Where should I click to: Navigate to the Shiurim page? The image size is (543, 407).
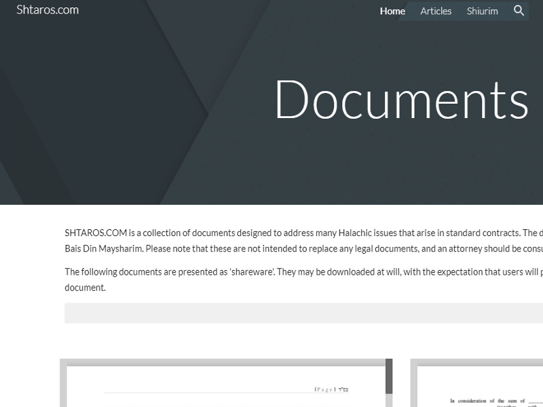482,11
